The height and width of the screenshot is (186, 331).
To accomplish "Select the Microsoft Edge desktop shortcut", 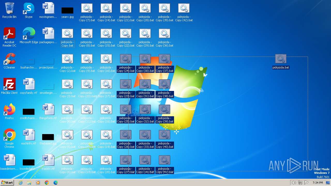I will click(29, 36).
